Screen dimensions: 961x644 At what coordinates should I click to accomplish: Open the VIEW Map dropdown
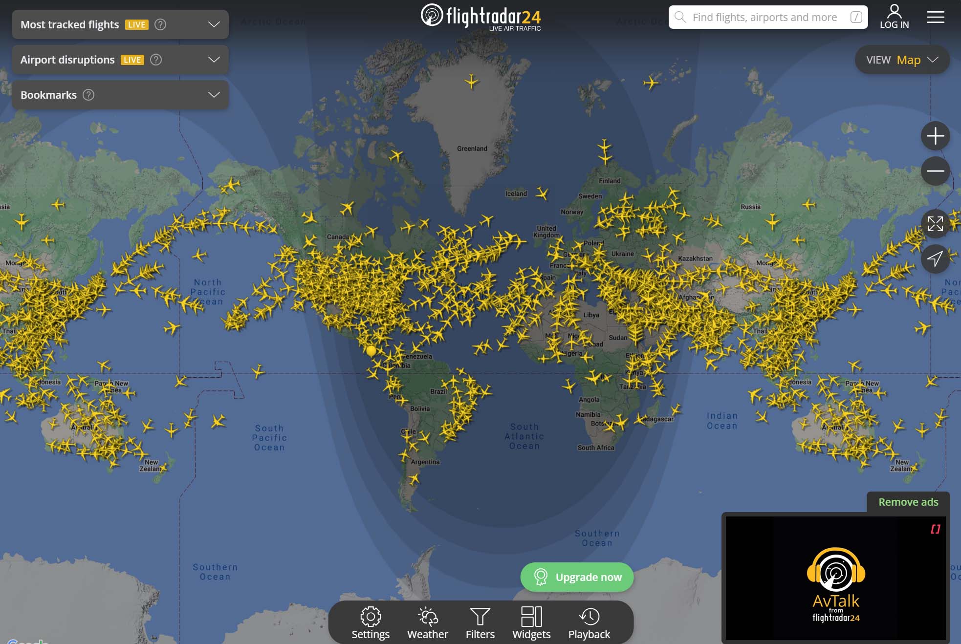[x=902, y=60]
